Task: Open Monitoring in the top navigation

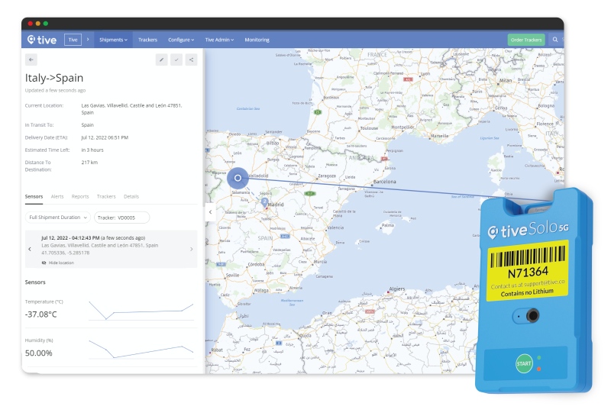Action: (x=257, y=40)
